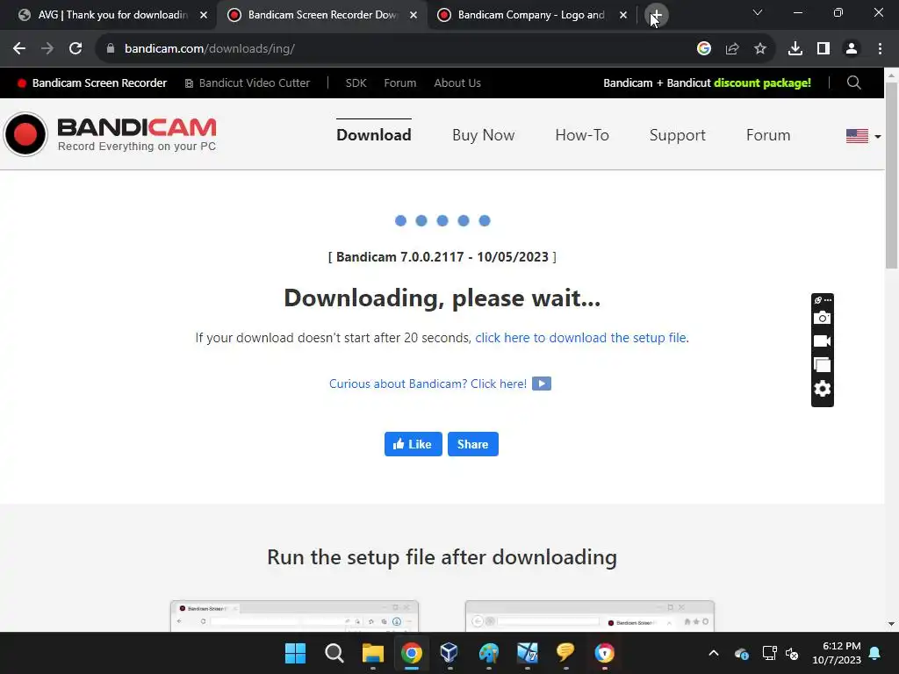Open Chrome downloads tray icon
Image resolution: width=899 pixels, height=674 pixels.
pos(795,49)
